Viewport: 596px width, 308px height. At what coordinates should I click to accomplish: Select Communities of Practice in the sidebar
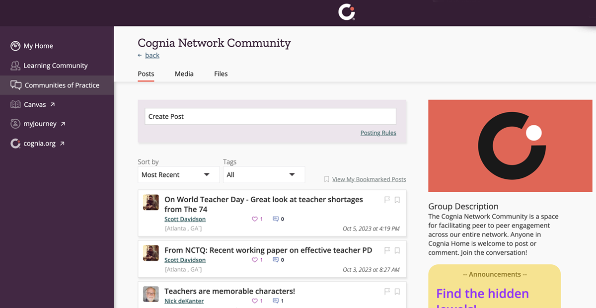tap(57, 85)
